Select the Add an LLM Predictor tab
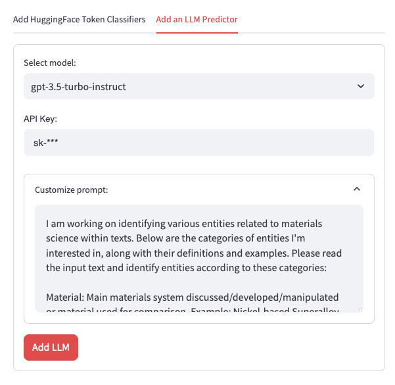 point(197,20)
